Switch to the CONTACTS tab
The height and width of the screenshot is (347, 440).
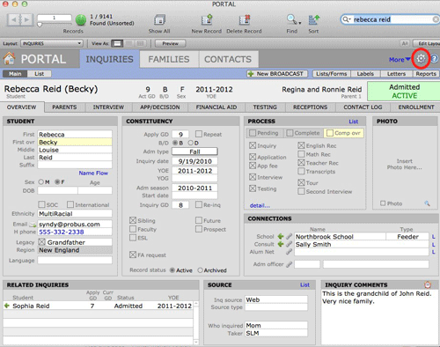click(228, 59)
